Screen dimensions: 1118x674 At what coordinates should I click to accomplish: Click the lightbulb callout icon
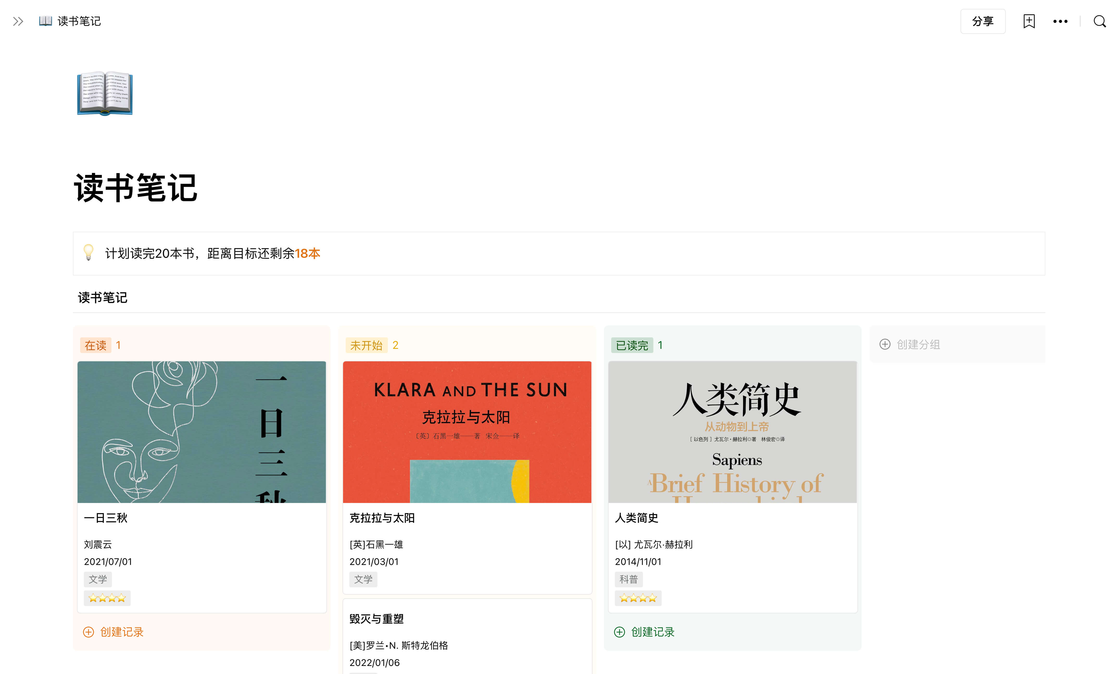89,252
